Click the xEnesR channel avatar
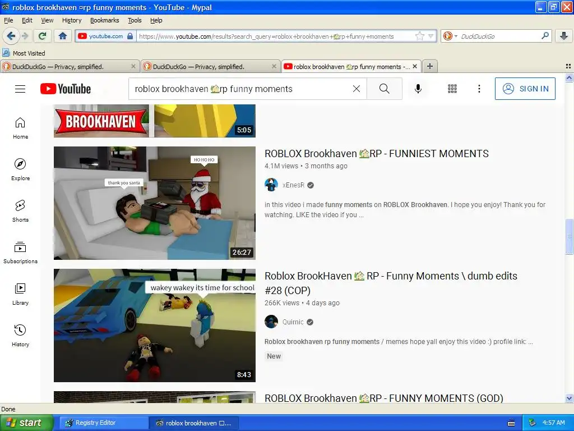 (271, 185)
